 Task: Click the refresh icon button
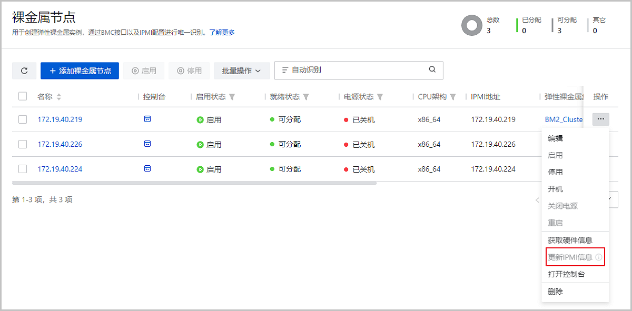point(24,71)
